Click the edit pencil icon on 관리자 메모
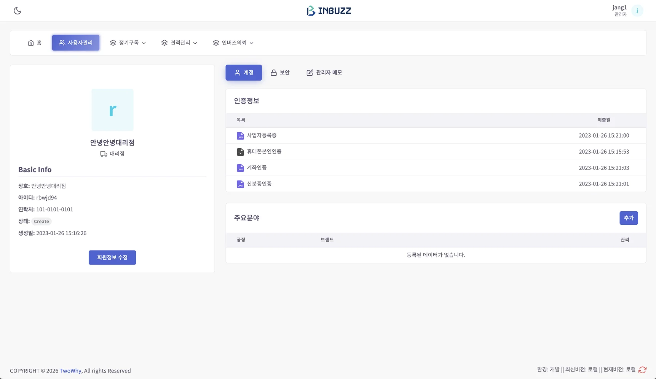 (x=310, y=73)
